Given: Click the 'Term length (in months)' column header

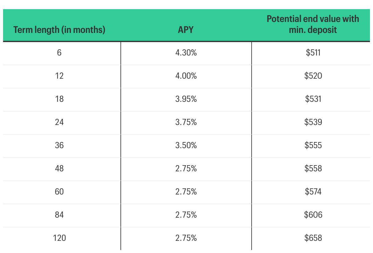Looking at the screenshot, I should (59, 30).
